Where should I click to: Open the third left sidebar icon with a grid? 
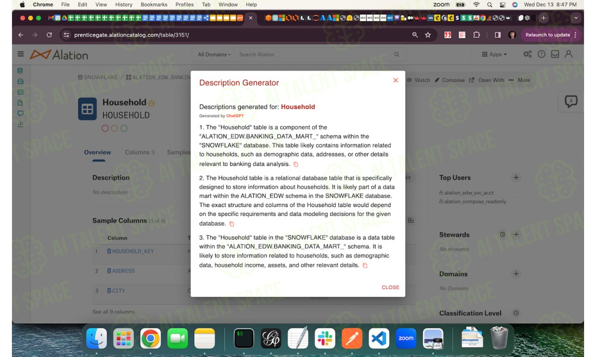coord(20,92)
